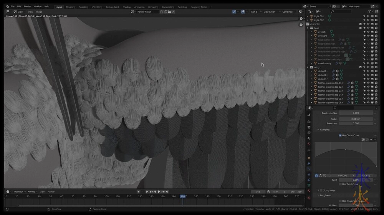Select the Particle properties tab icon
This screenshot has height=215, width=384.
click(x=309, y=169)
